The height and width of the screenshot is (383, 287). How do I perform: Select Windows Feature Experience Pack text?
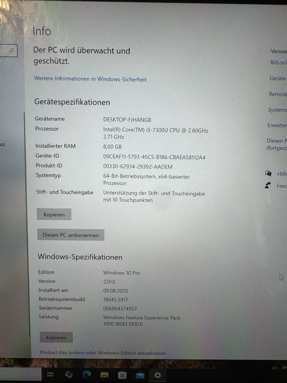point(142,318)
